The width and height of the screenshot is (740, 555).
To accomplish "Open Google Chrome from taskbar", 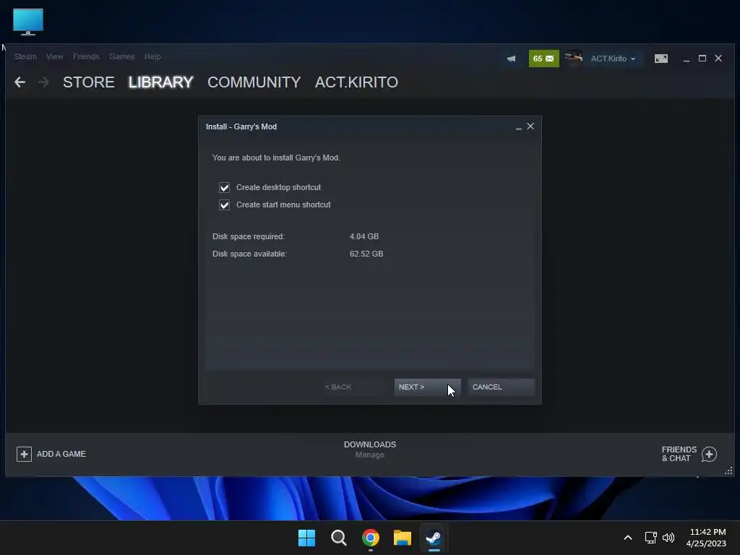I will [x=371, y=538].
